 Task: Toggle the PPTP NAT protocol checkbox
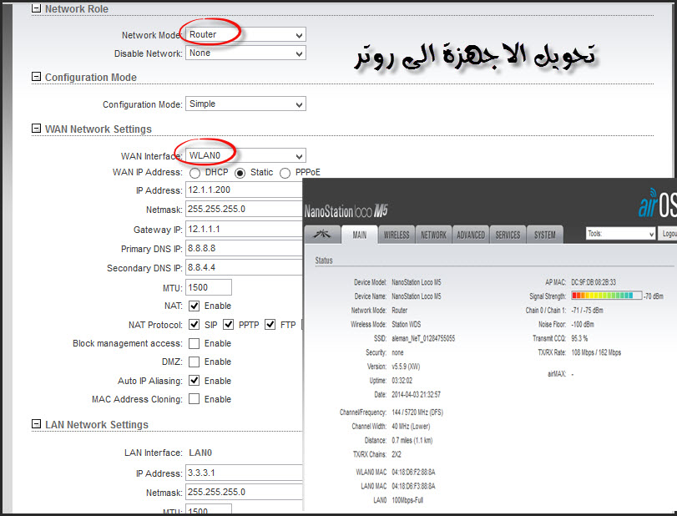point(229,324)
